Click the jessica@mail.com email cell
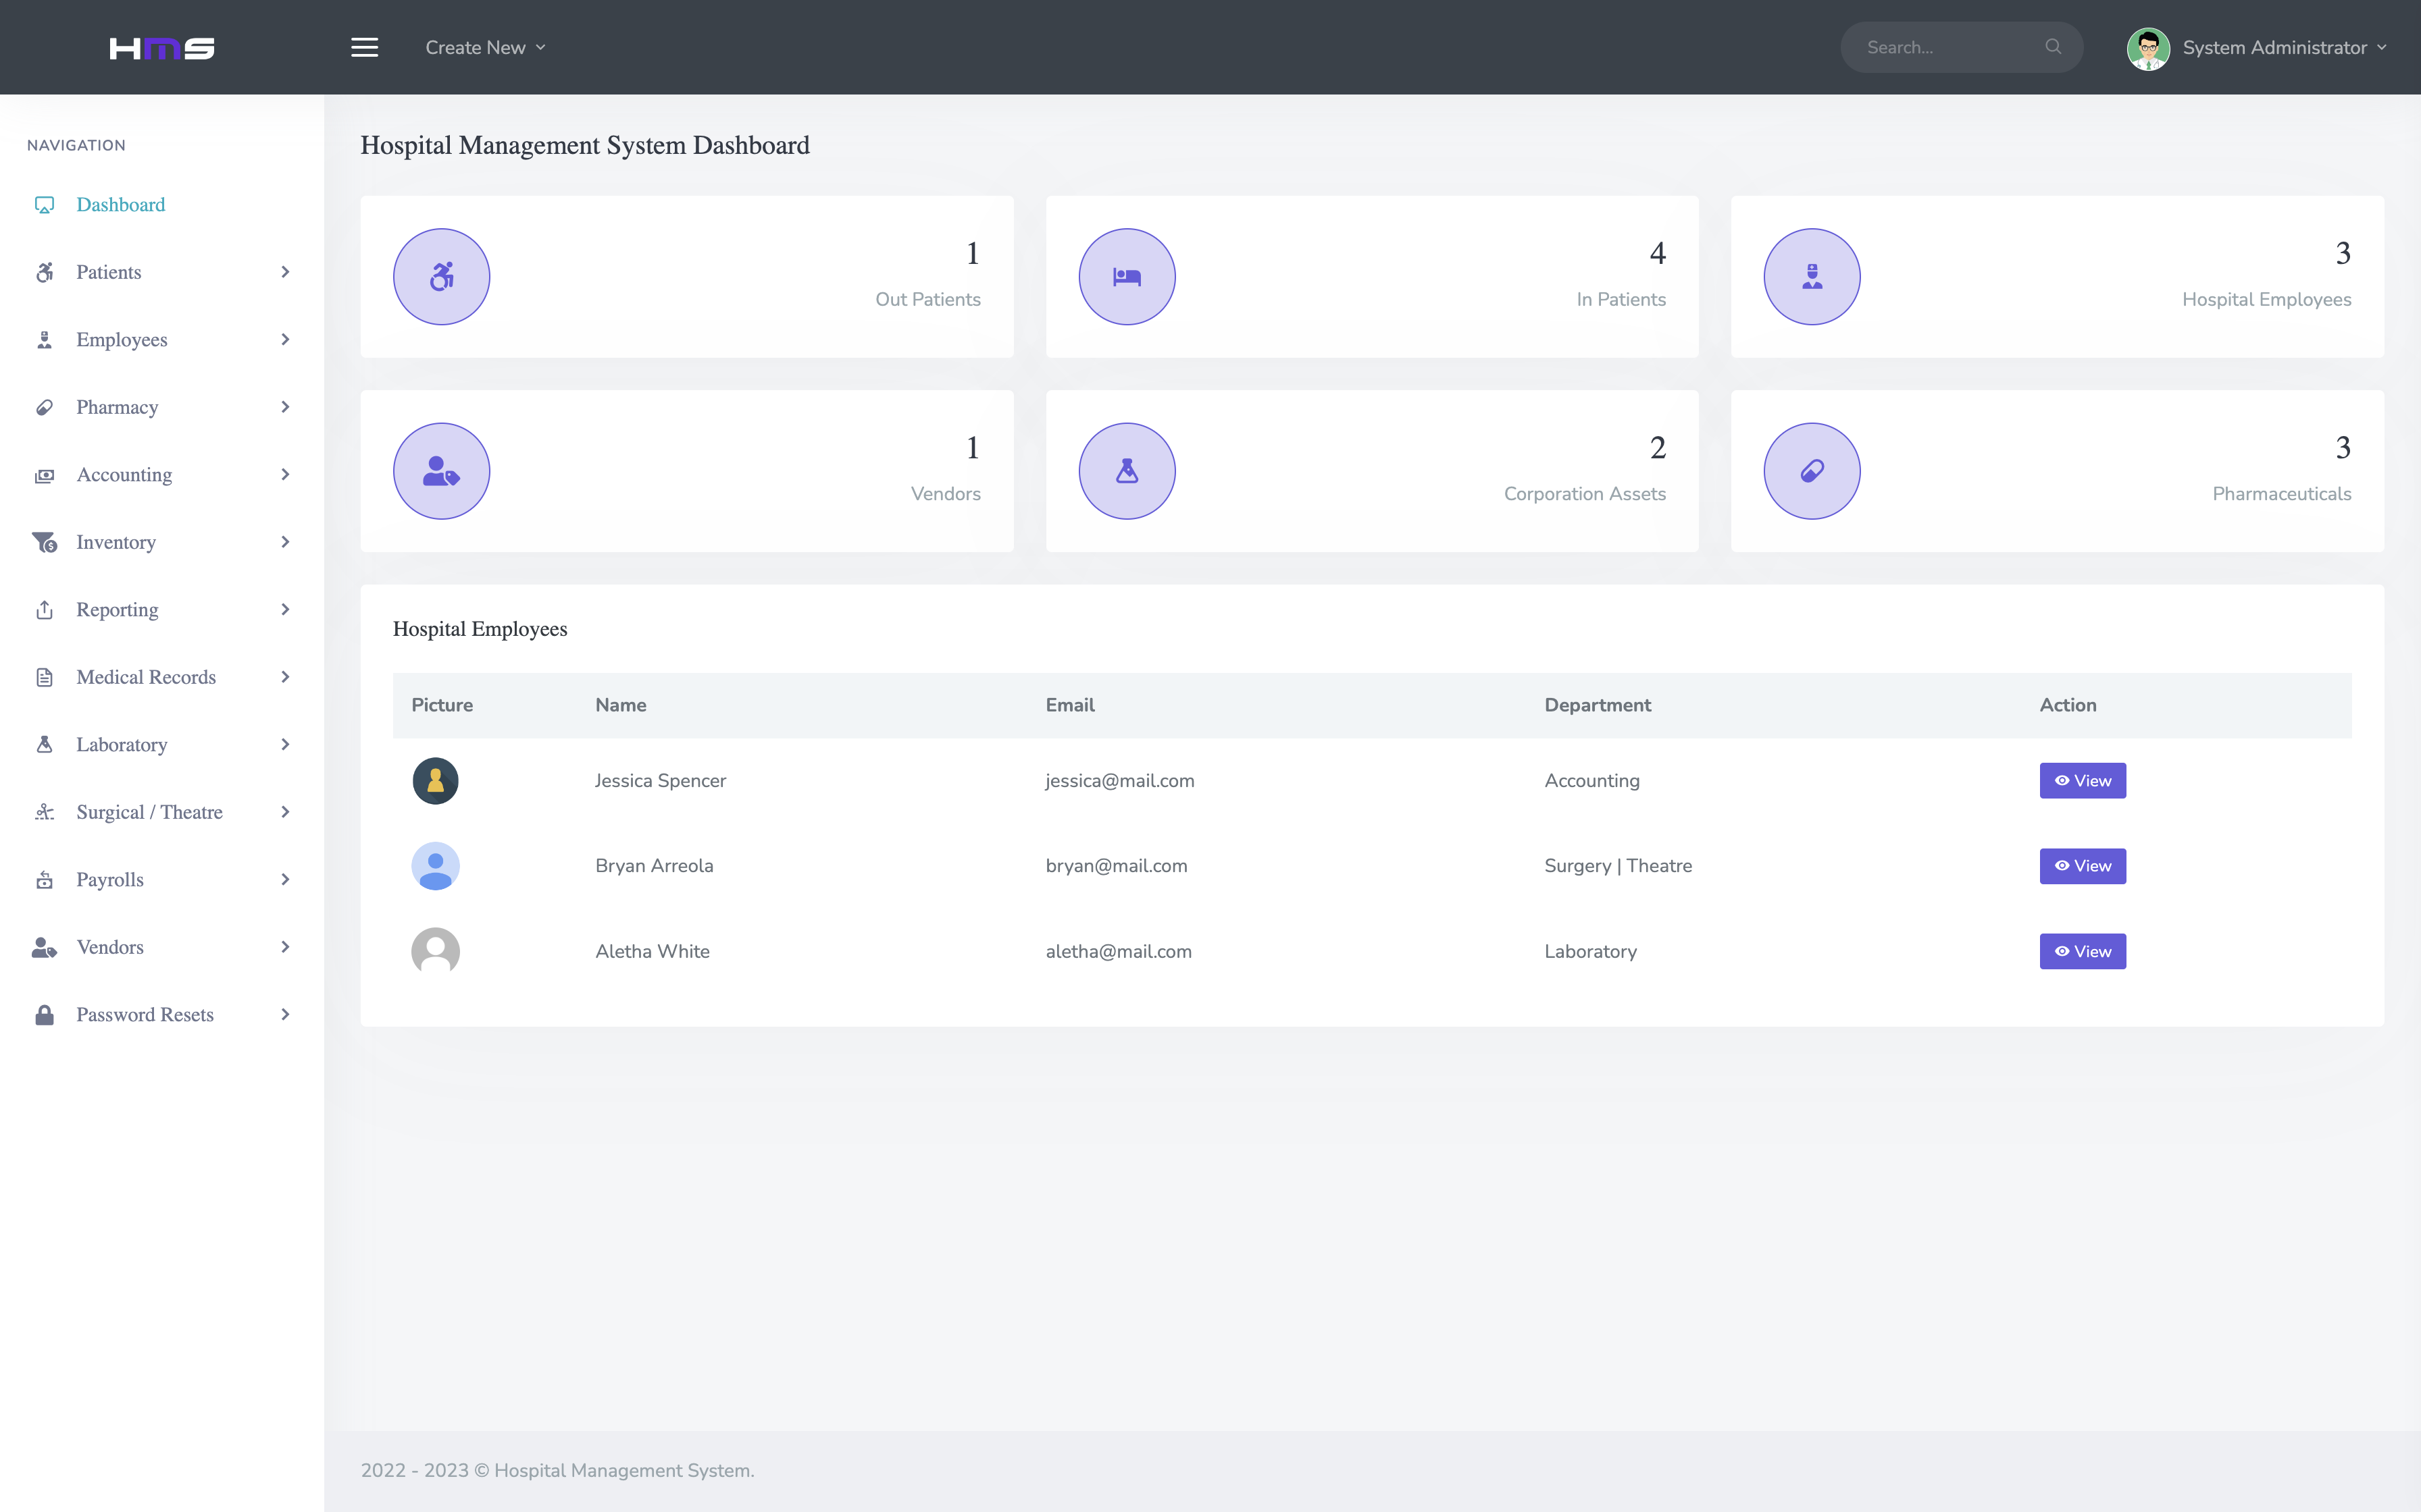The width and height of the screenshot is (2421, 1512). click(x=1119, y=781)
